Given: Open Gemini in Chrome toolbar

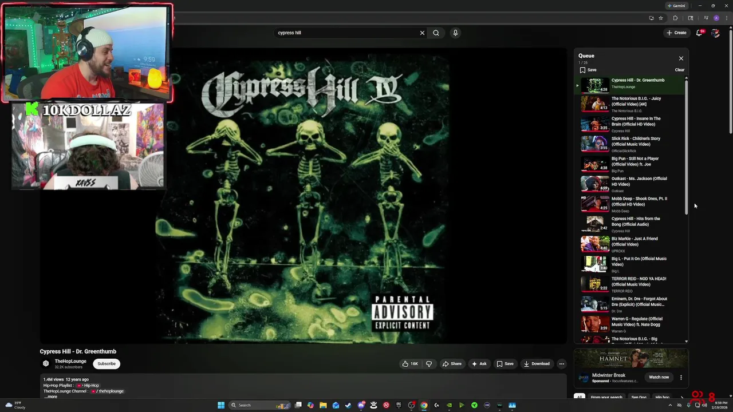Looking at the screenshot, I should [676, 6].
